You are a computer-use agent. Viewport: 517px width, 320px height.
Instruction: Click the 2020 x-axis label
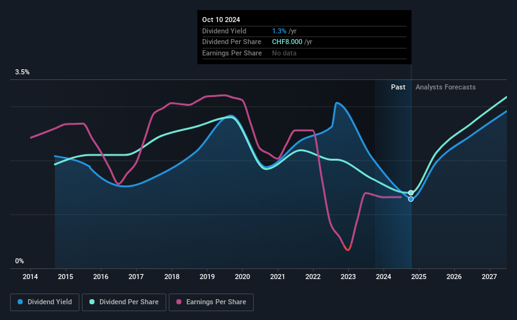pyautogui.click(x=242, y=277)
